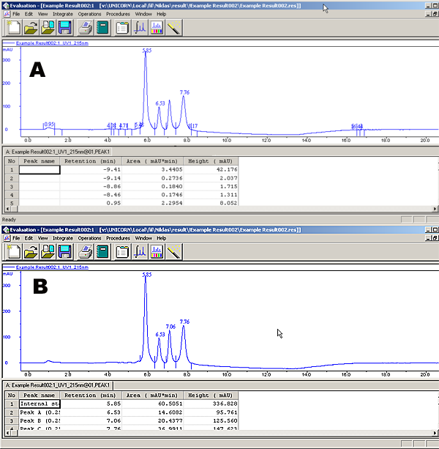Screen dimensions: 439x449
Task: Click the teal notebook icon in bottom window B
Action: [x=102, y=253]
